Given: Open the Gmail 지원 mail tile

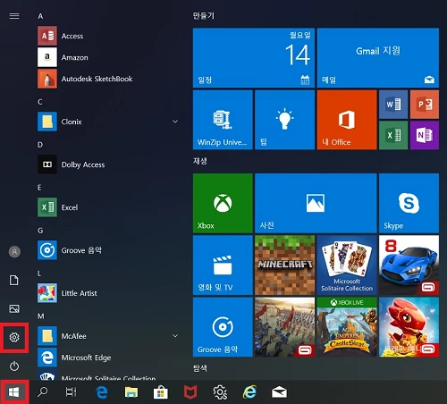Looking at the screenshot, I should 378,58.
